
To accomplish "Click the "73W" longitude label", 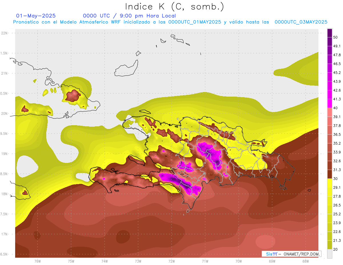I will pos(138,261).
